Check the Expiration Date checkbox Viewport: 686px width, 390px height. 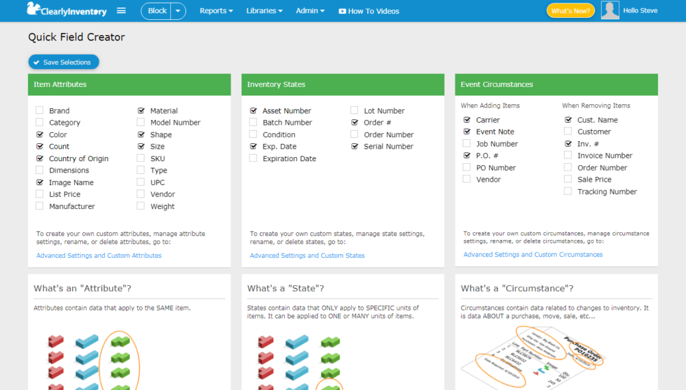pos(253,158)
